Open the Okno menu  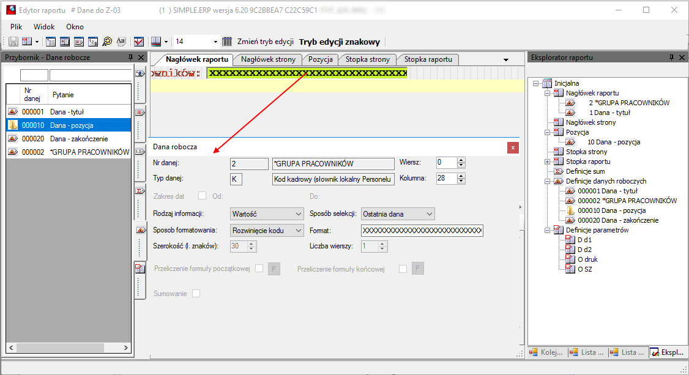click(75, 27)
